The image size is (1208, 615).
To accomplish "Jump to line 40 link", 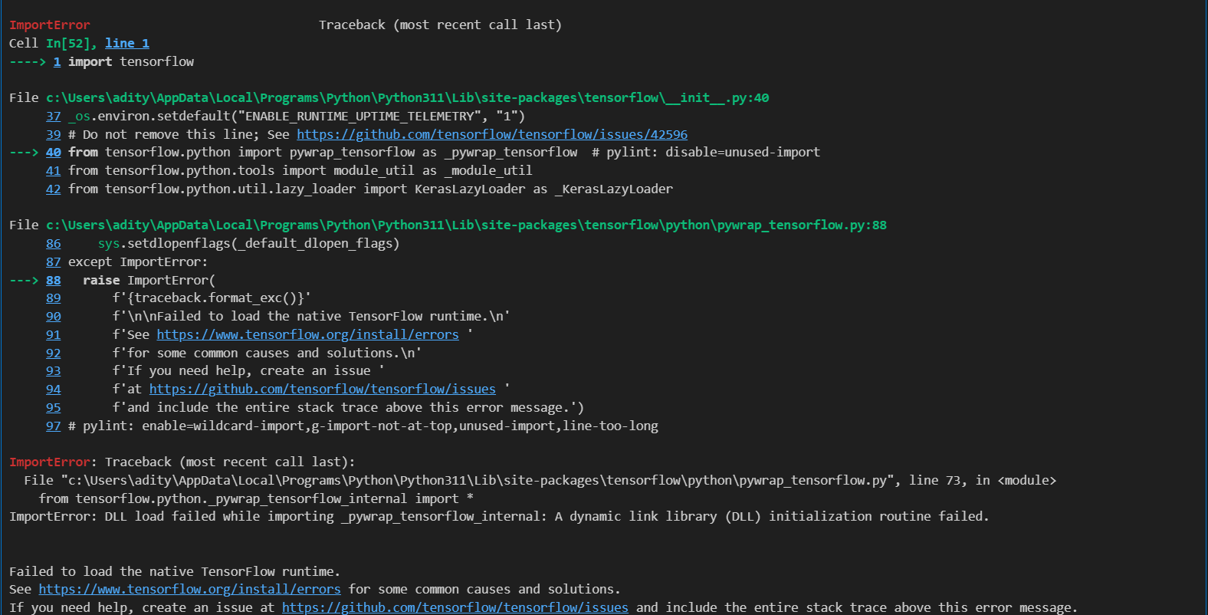I will point(53,152).
